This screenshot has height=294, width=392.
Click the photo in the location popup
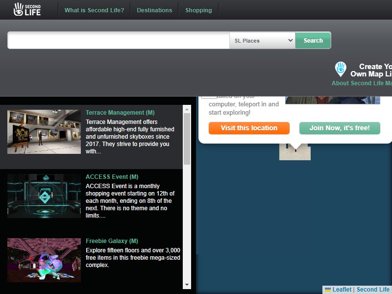[x=333, y=100]
